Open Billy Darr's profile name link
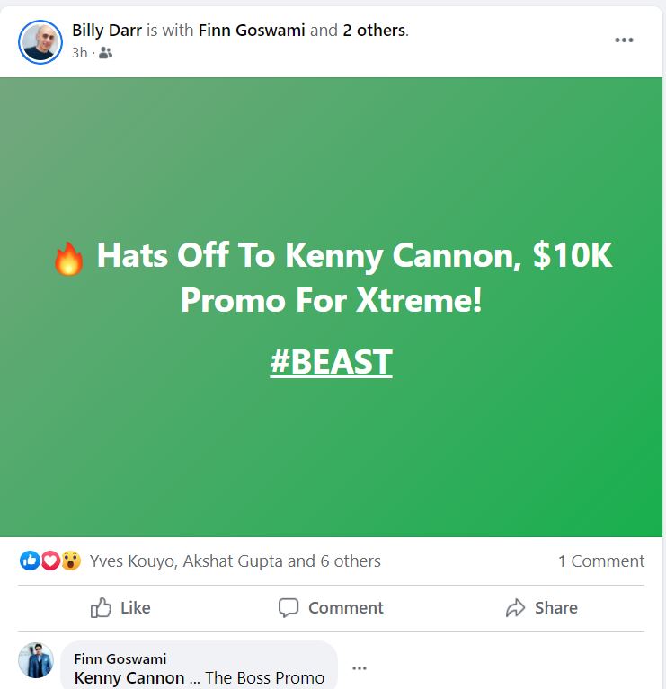 click(x=107, y=31)
